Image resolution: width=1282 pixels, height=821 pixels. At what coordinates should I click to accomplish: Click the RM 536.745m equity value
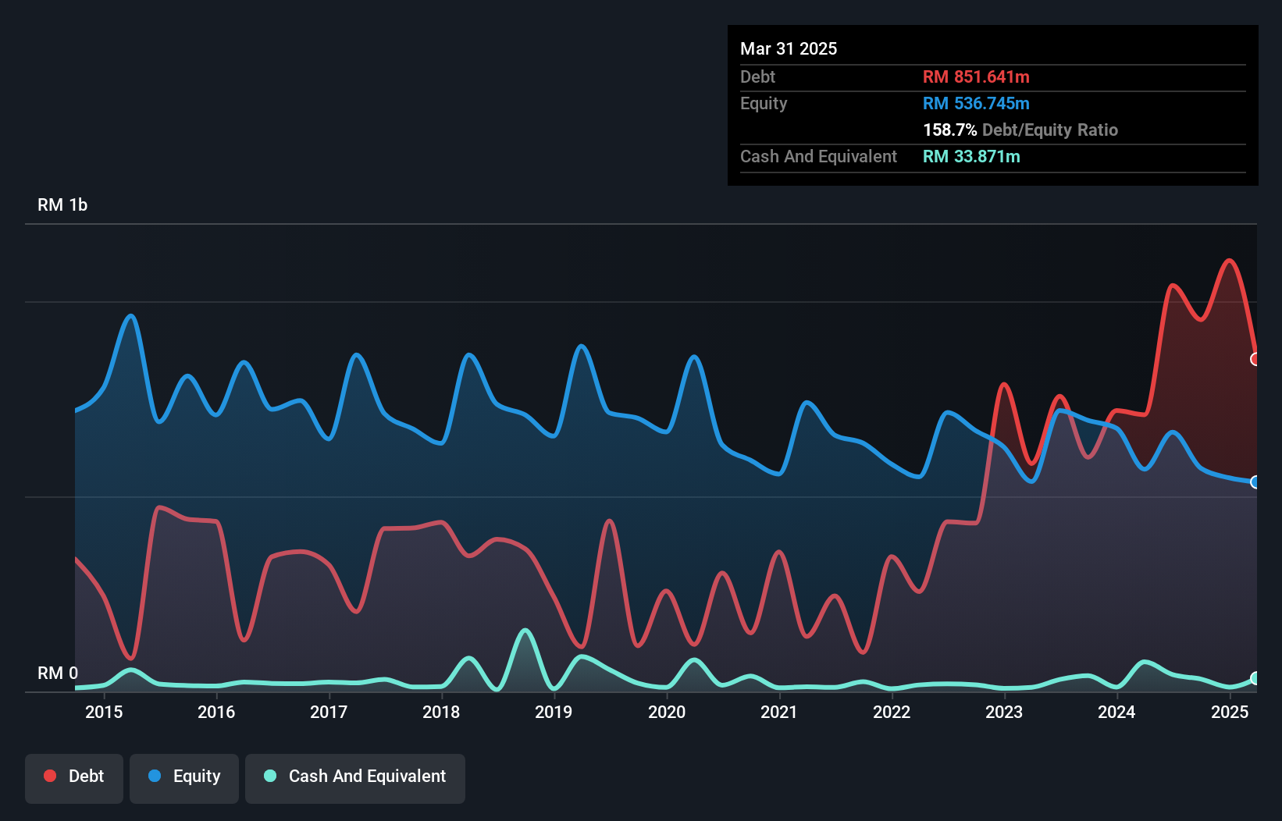click(976, 103)
